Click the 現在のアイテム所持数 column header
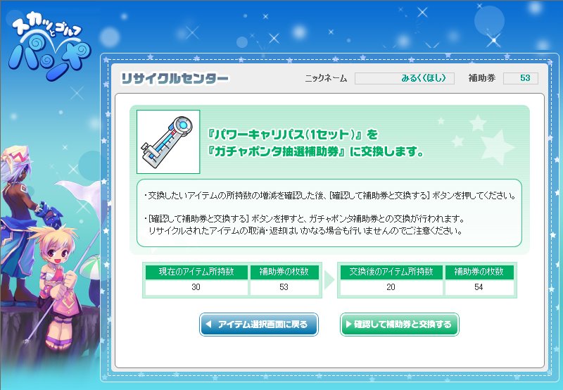The image size is (563, 390). click(x=196, y=272)
